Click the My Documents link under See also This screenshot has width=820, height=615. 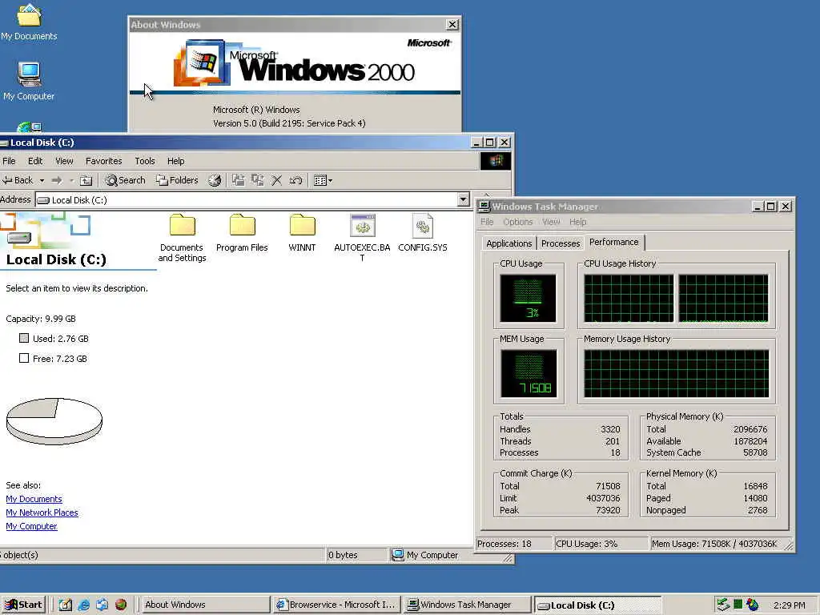34,499
